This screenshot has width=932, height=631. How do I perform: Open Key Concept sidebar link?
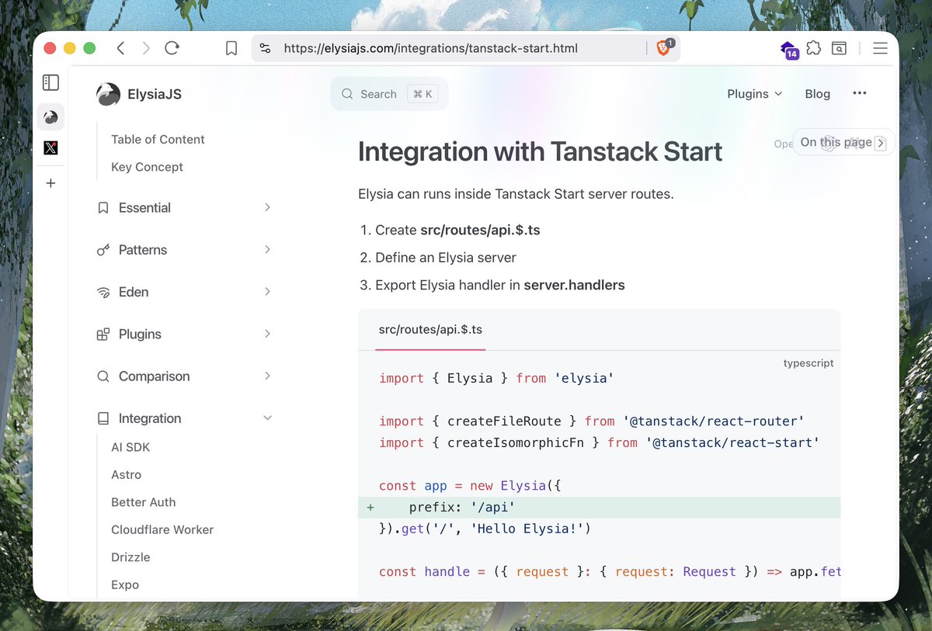147,167
